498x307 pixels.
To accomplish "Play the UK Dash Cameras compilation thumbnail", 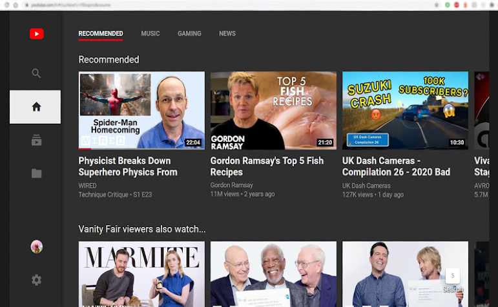I will click(405, 110).
